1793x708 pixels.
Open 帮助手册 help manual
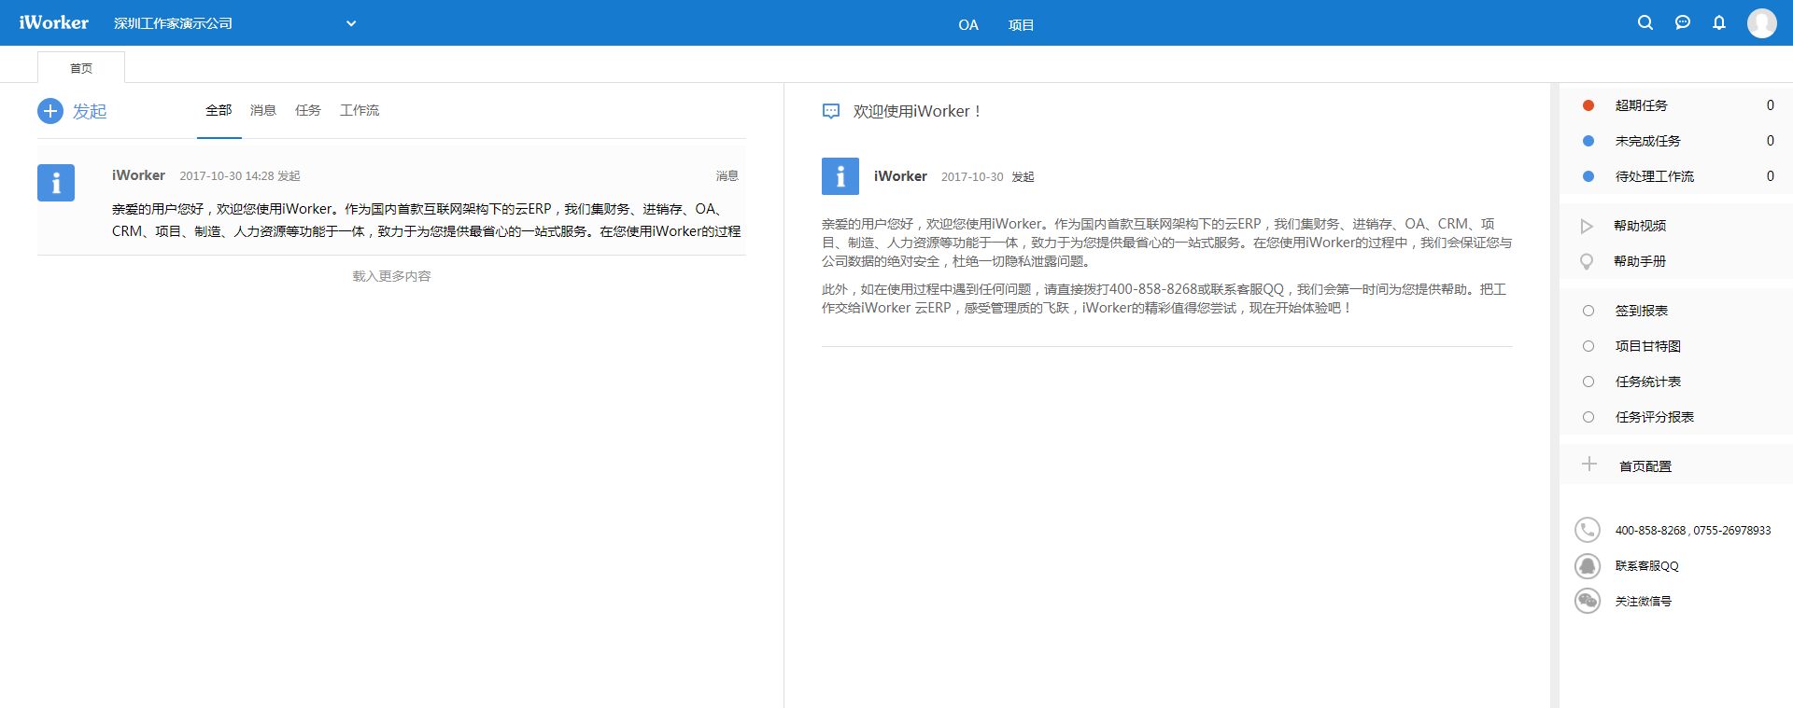[1640, 261]
